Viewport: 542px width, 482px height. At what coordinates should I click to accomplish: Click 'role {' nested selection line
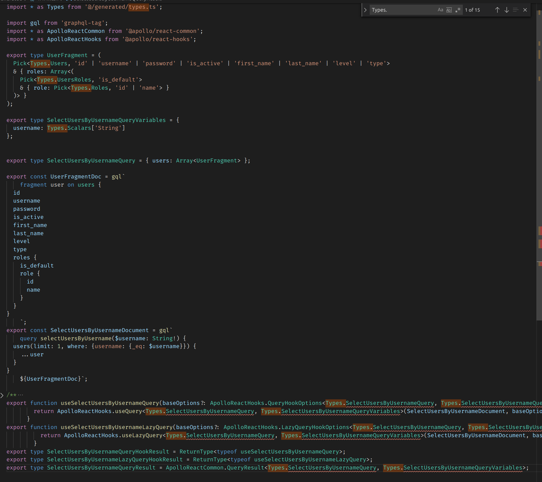30,273
